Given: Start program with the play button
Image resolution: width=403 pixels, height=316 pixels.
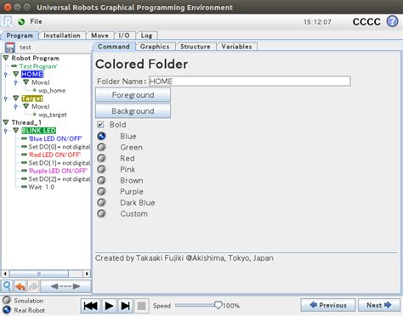Looking at the screenshot, I should [x=109, y=306].
